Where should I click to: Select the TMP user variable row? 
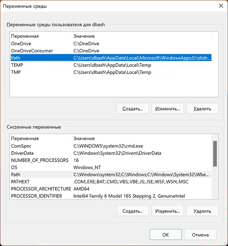click(16, 73)
